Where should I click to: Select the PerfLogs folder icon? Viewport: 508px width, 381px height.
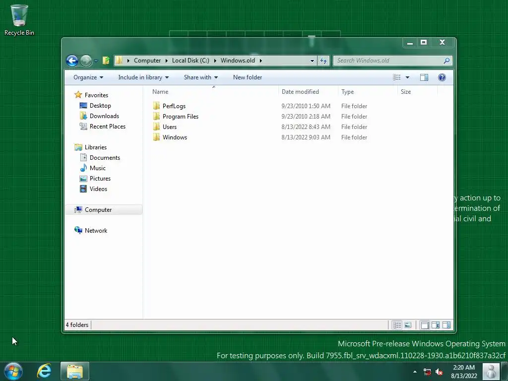click(156, 106)
